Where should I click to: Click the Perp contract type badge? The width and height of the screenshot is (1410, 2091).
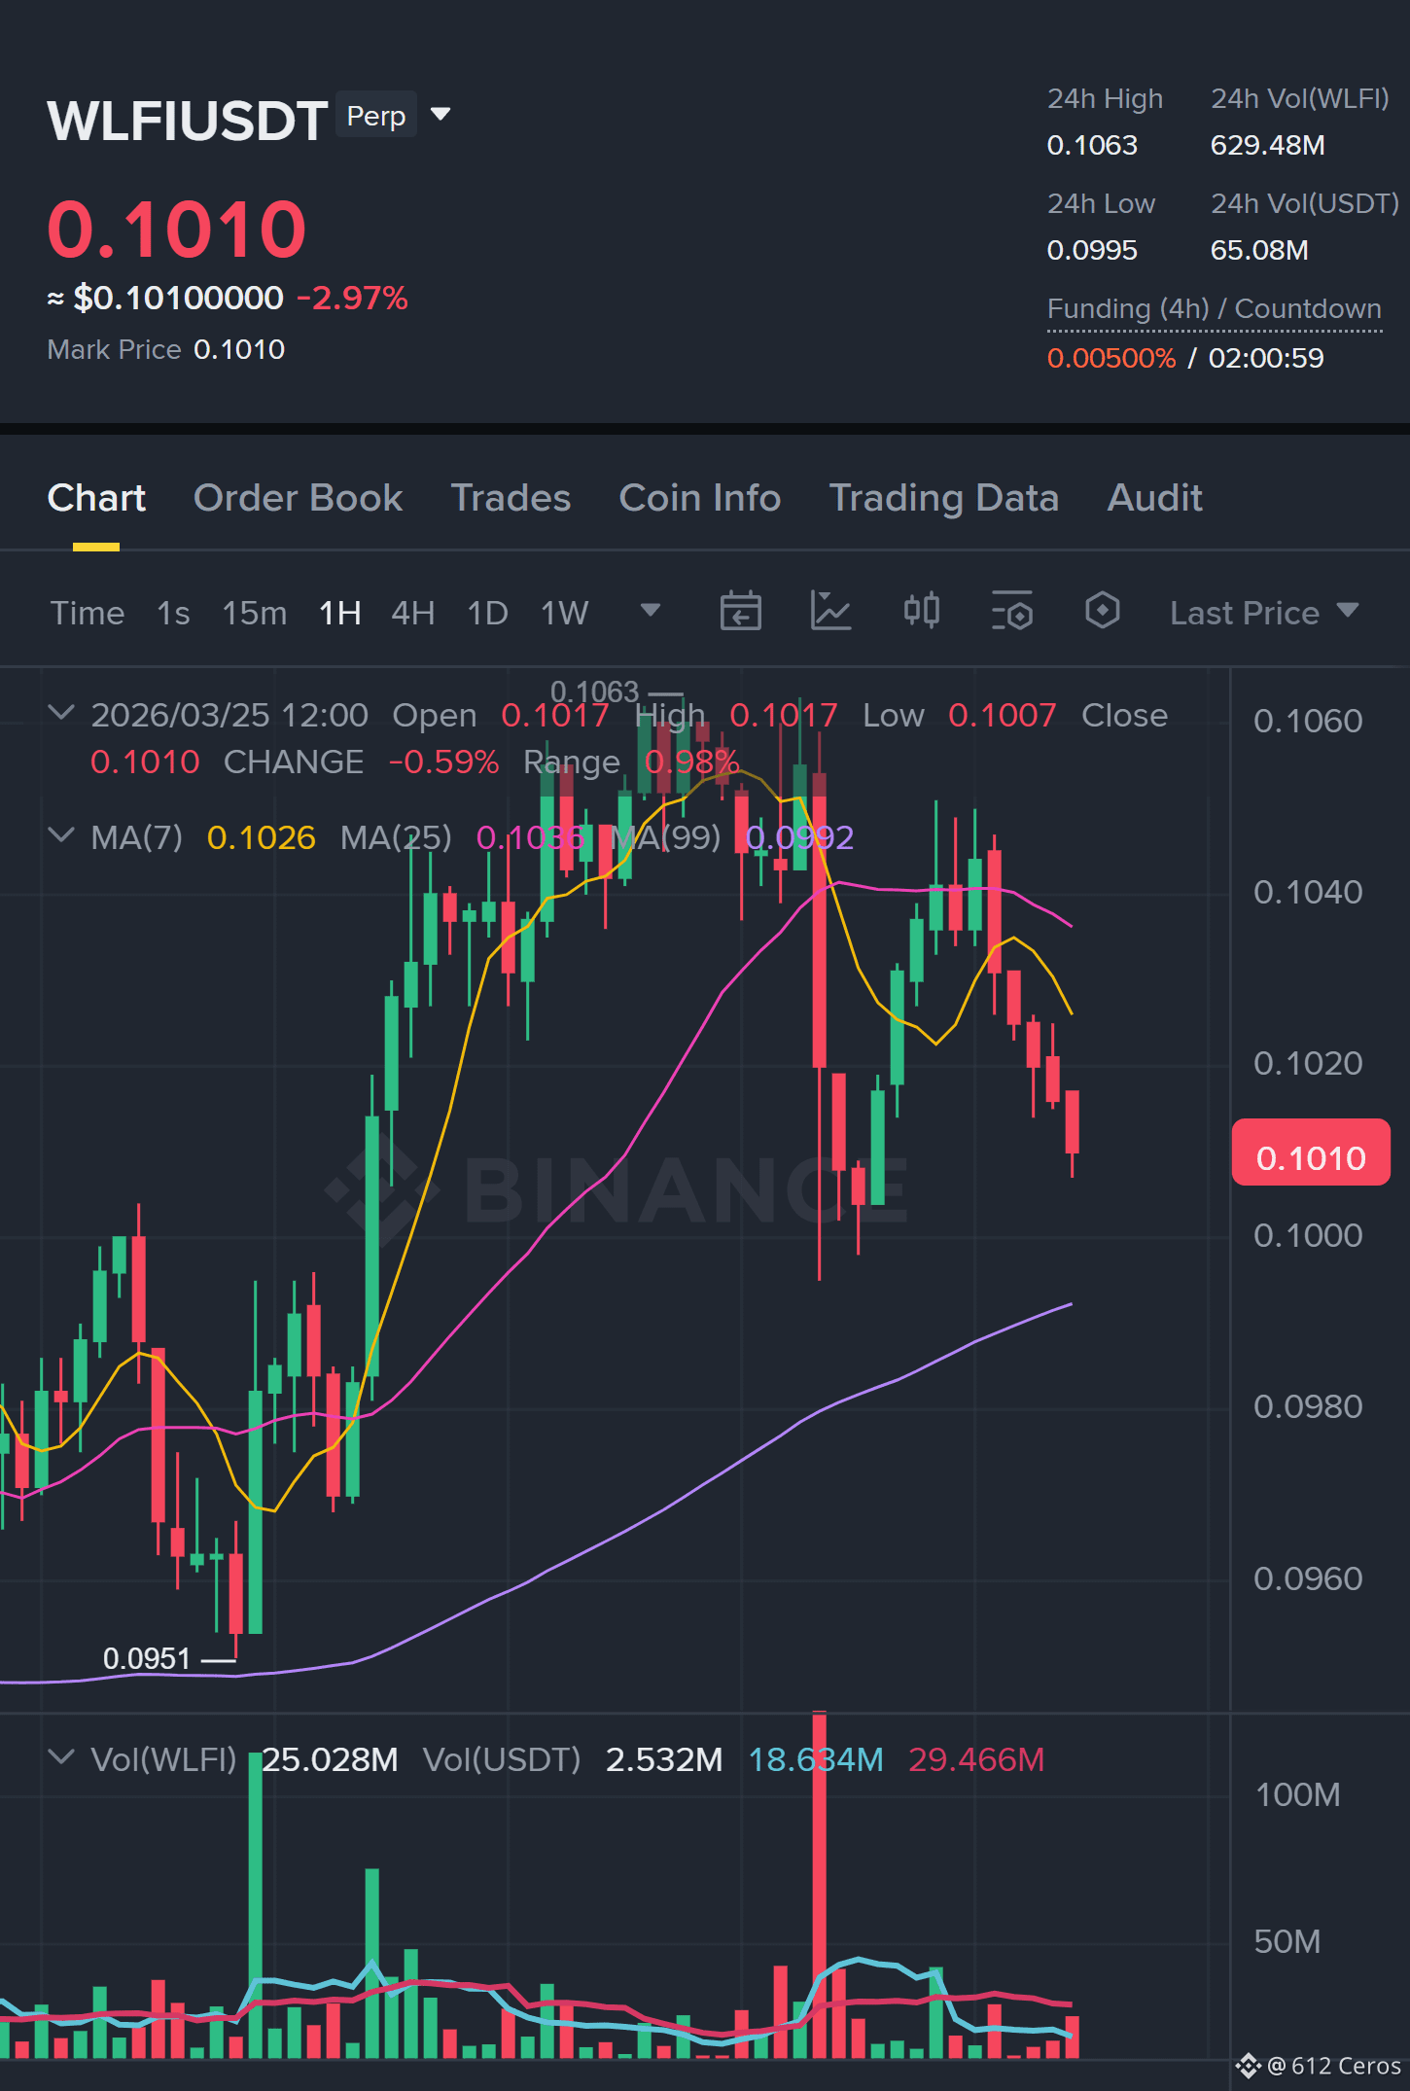click(x=376, y=116)
